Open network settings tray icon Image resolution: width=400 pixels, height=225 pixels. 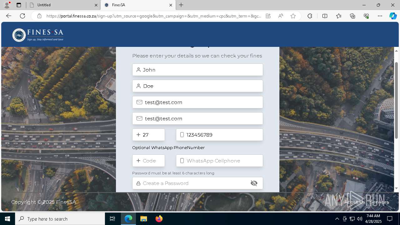[x=352, y=219]
